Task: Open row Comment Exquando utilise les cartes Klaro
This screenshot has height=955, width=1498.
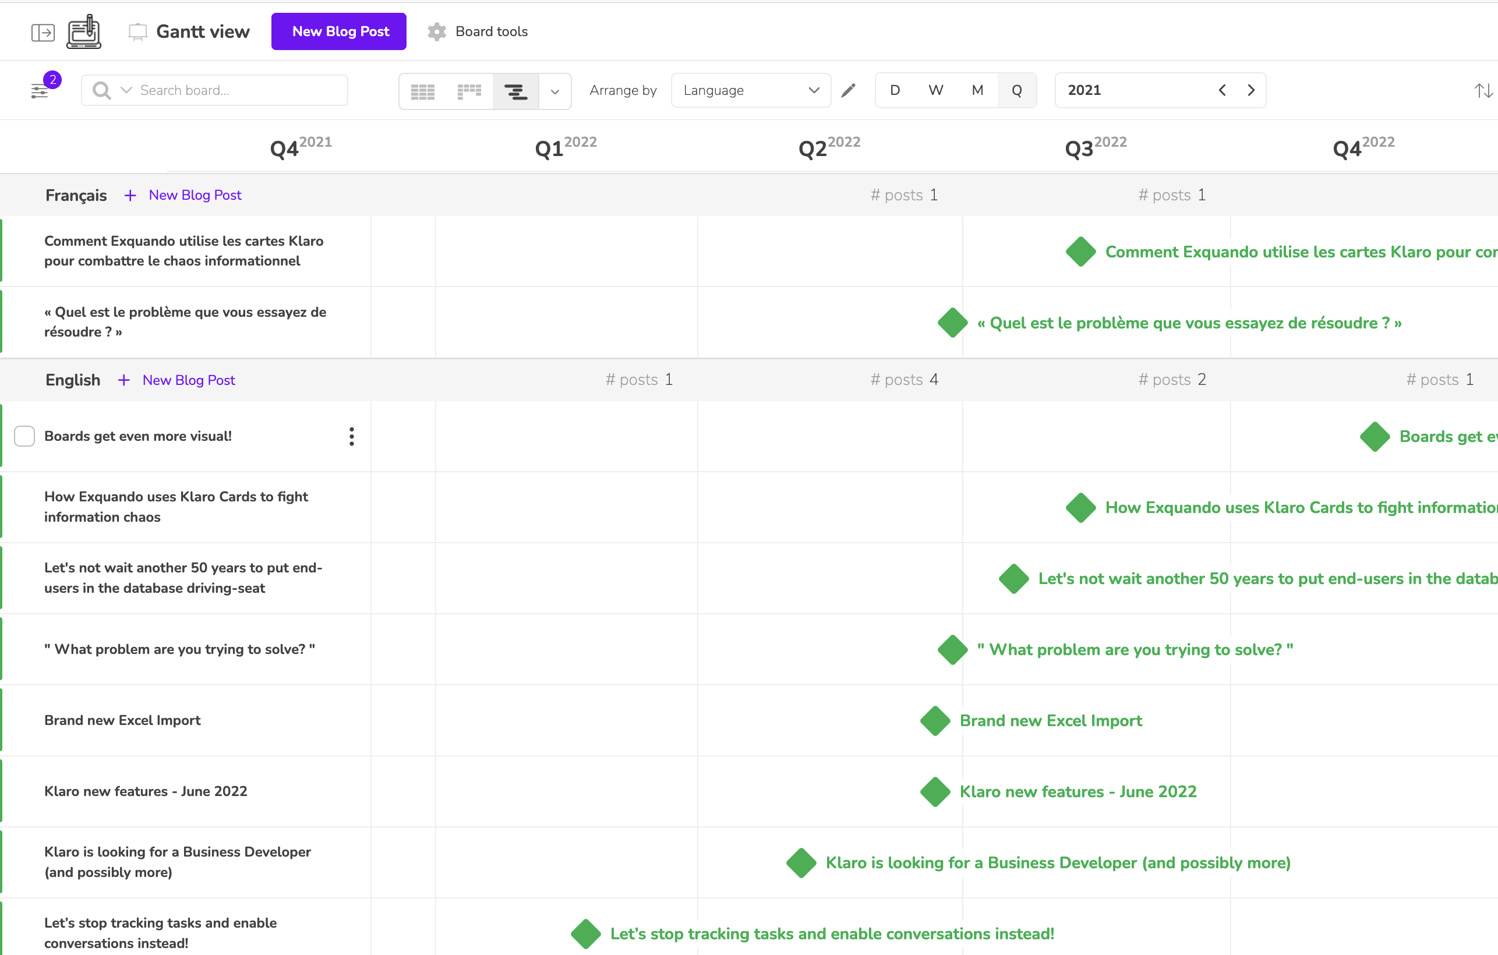Action: point(186,252)
